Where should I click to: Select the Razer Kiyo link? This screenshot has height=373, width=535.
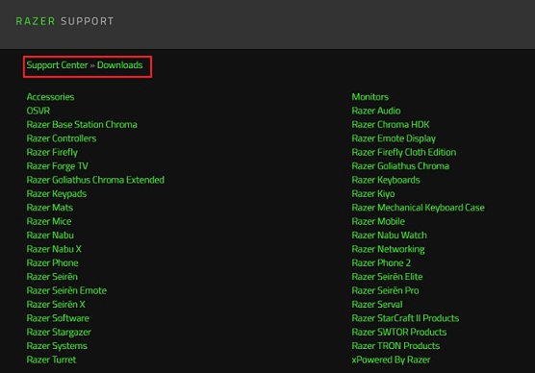click(x=373, y=194)
